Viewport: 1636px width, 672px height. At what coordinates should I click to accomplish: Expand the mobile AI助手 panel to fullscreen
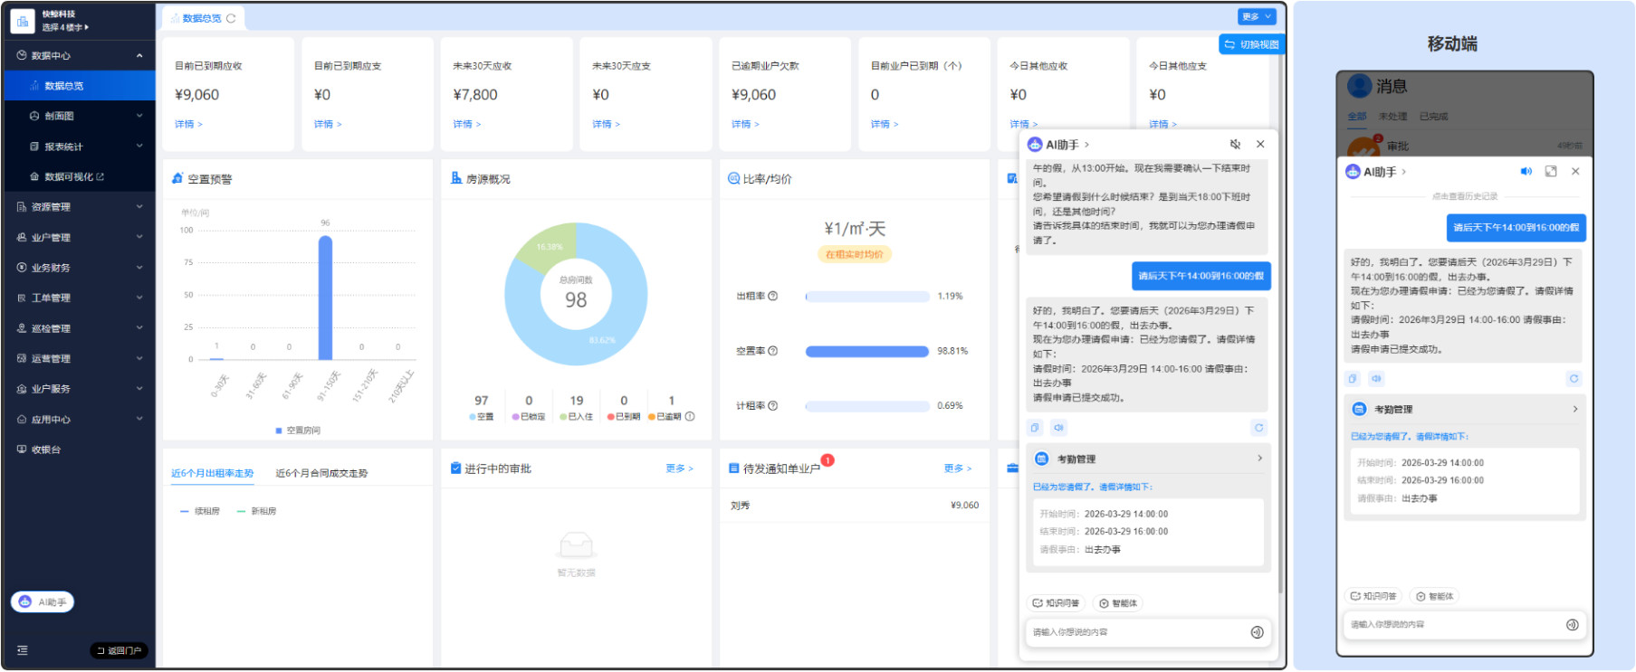pyautogui.click(x=1551, y=172)
